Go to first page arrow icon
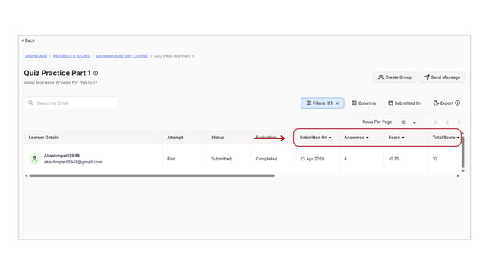The image size is (489, 275). (x=435, y=122)
